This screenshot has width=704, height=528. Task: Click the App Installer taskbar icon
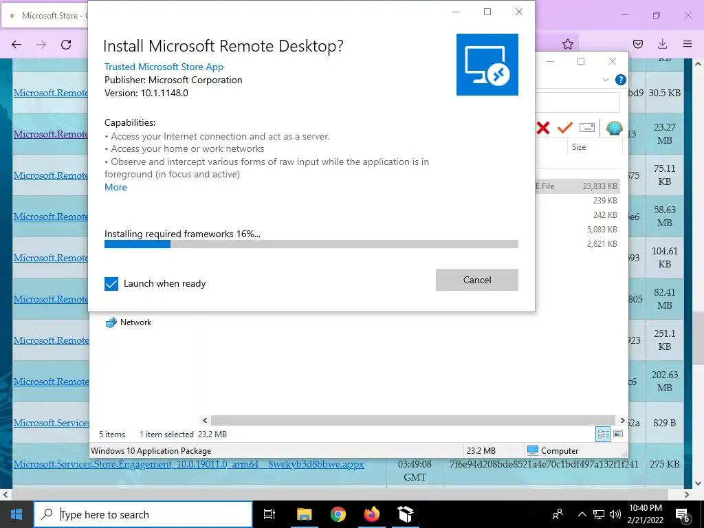coord(405,514)
